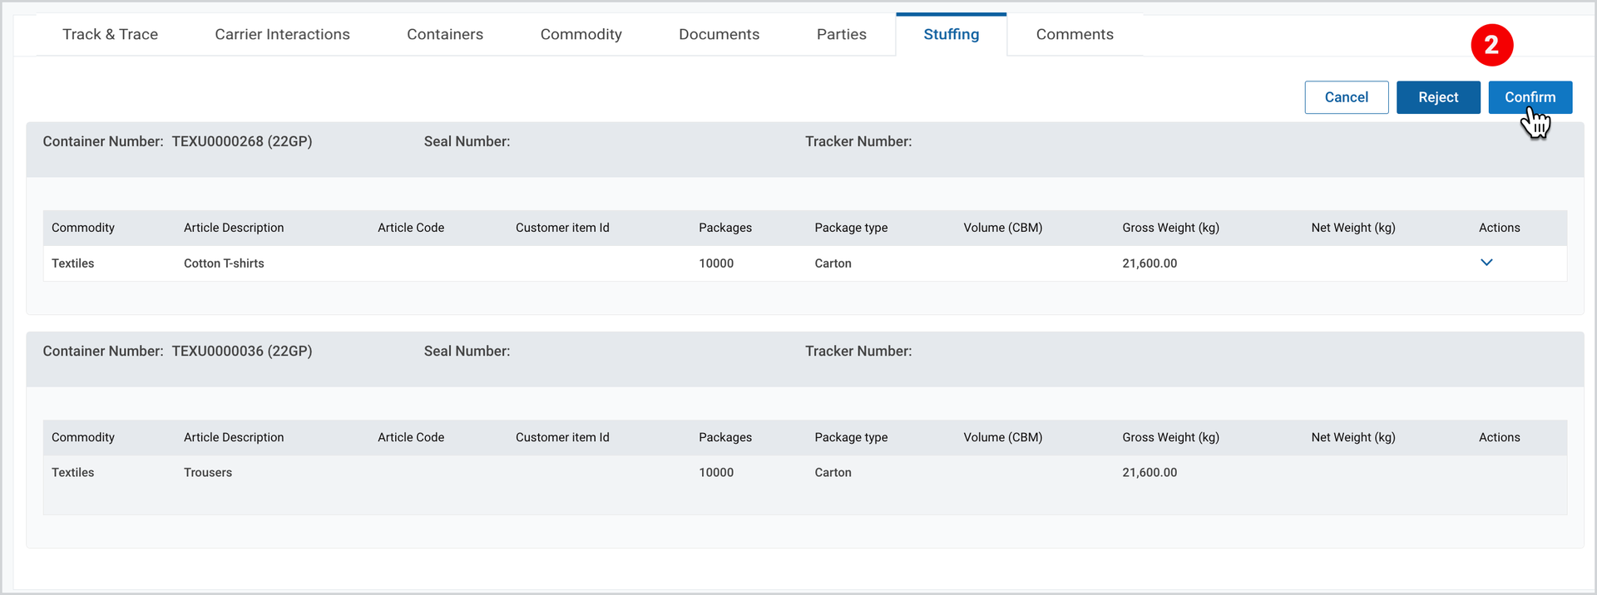Click Volume (CBM) header in first table
The width and height of the screenshot is (1597, 595).
click(1002, 228)
